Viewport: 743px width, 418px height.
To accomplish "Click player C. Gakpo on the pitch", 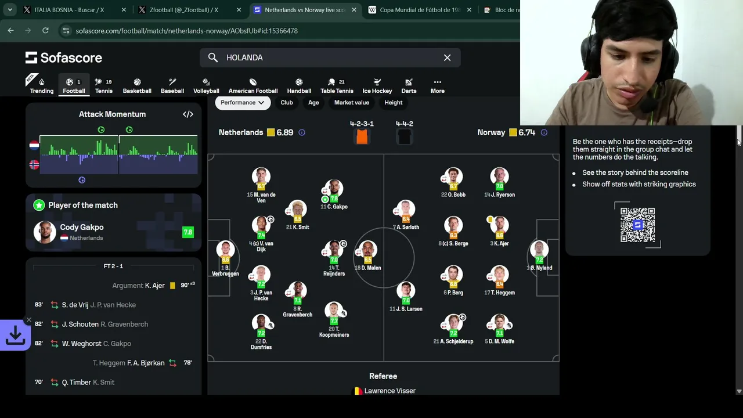I will coord(334,194).
